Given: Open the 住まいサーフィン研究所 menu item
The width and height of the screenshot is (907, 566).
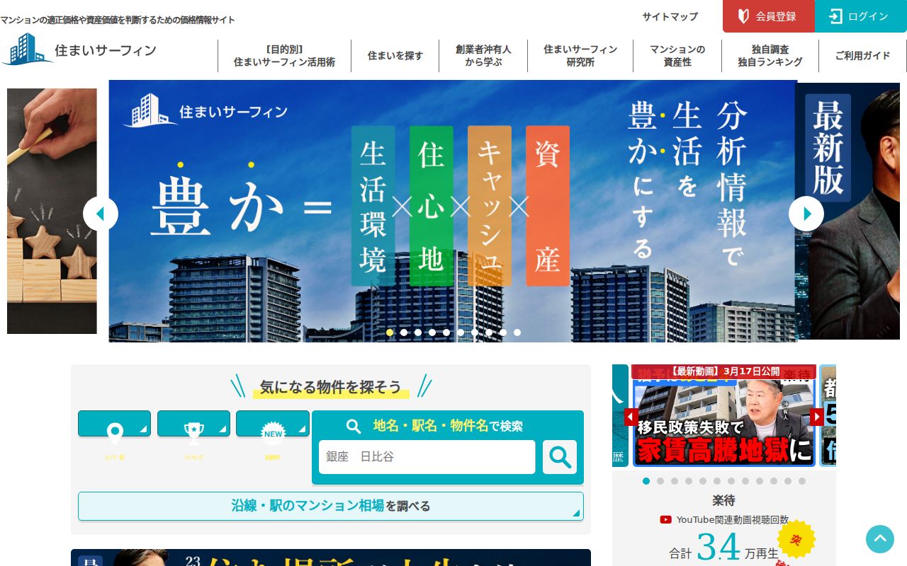Looking at the screenshot, I should tap(580, 56).
